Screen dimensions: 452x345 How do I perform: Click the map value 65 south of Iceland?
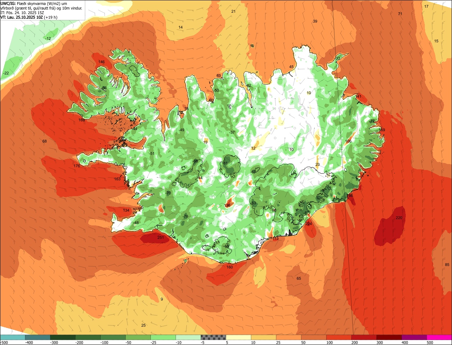pyautogui.click(x=299, y=278)
